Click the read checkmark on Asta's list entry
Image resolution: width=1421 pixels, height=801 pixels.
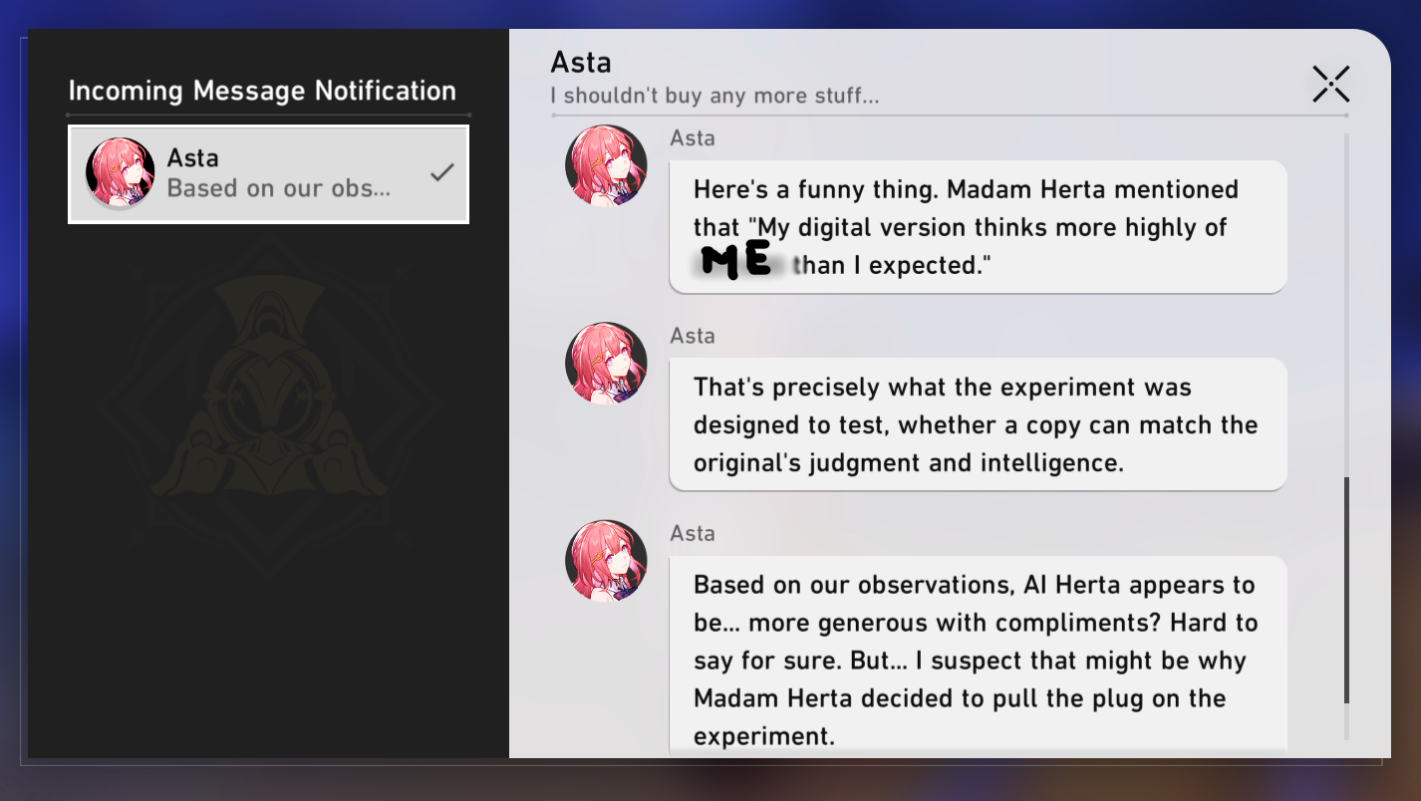tap(441, 172)
